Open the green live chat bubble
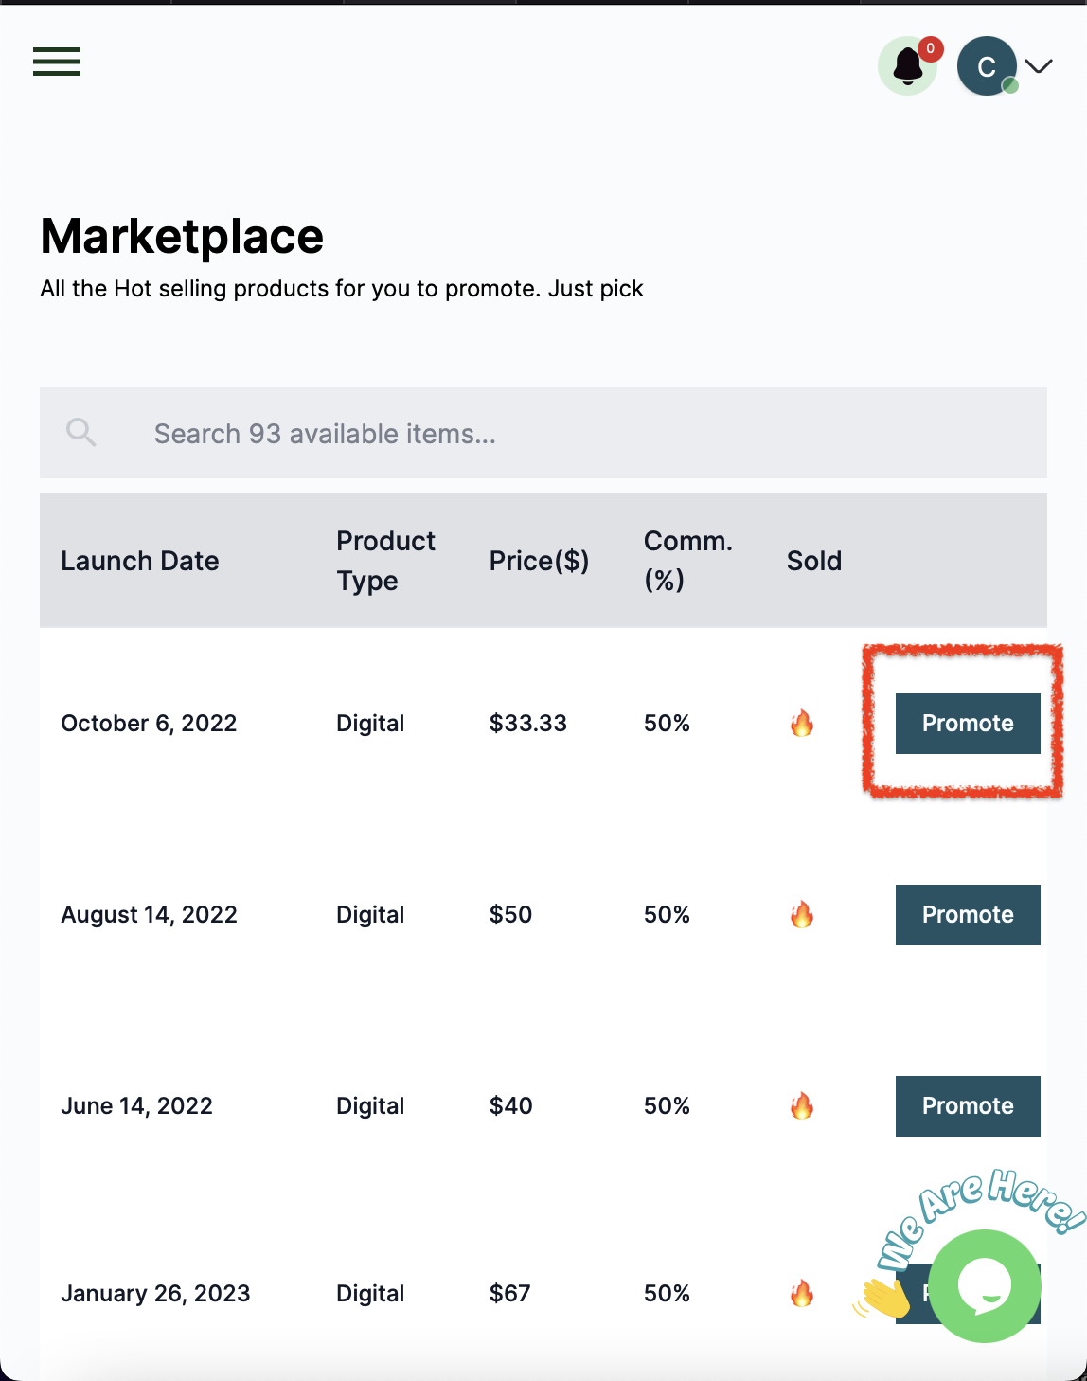This screenshot has width=1087, height=1381. [x=985, y=1285]
